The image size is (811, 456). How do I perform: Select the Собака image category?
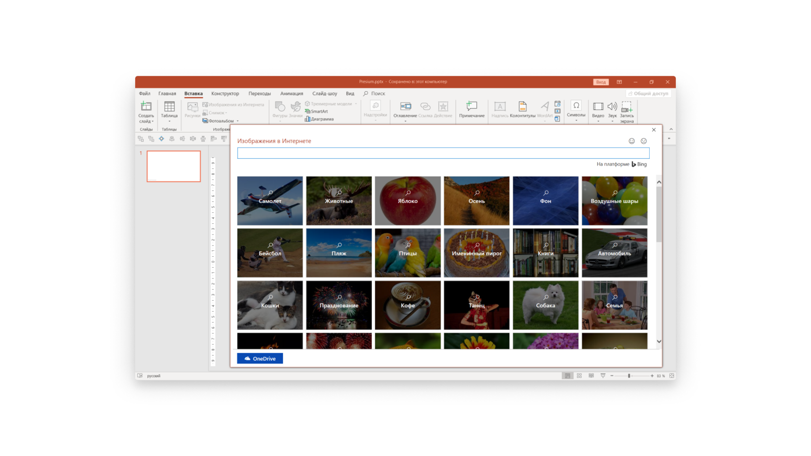click(545, 305)
